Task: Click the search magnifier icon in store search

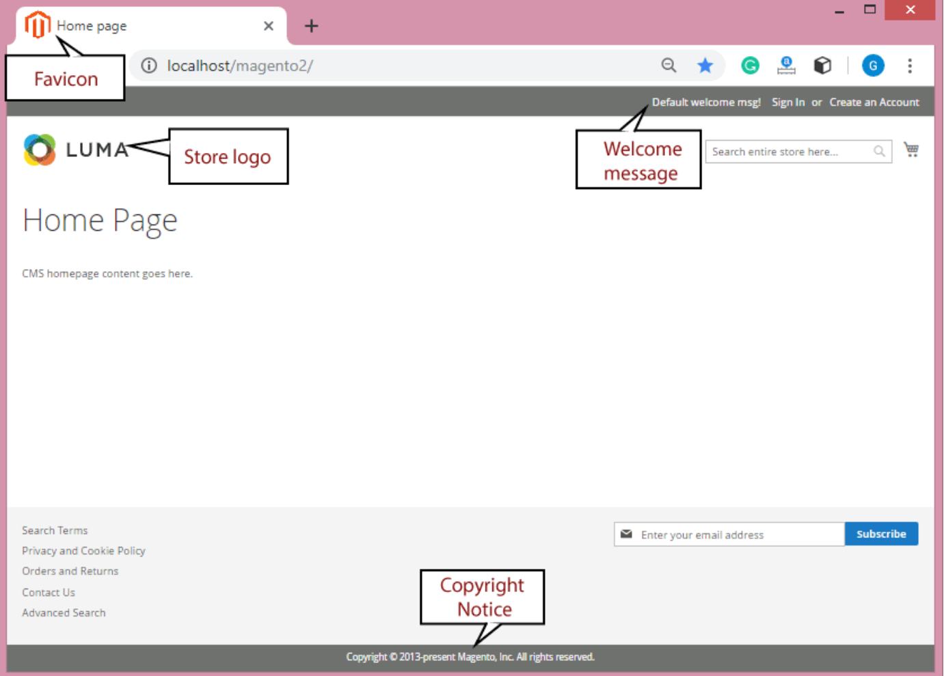Action: coord(879,152)
